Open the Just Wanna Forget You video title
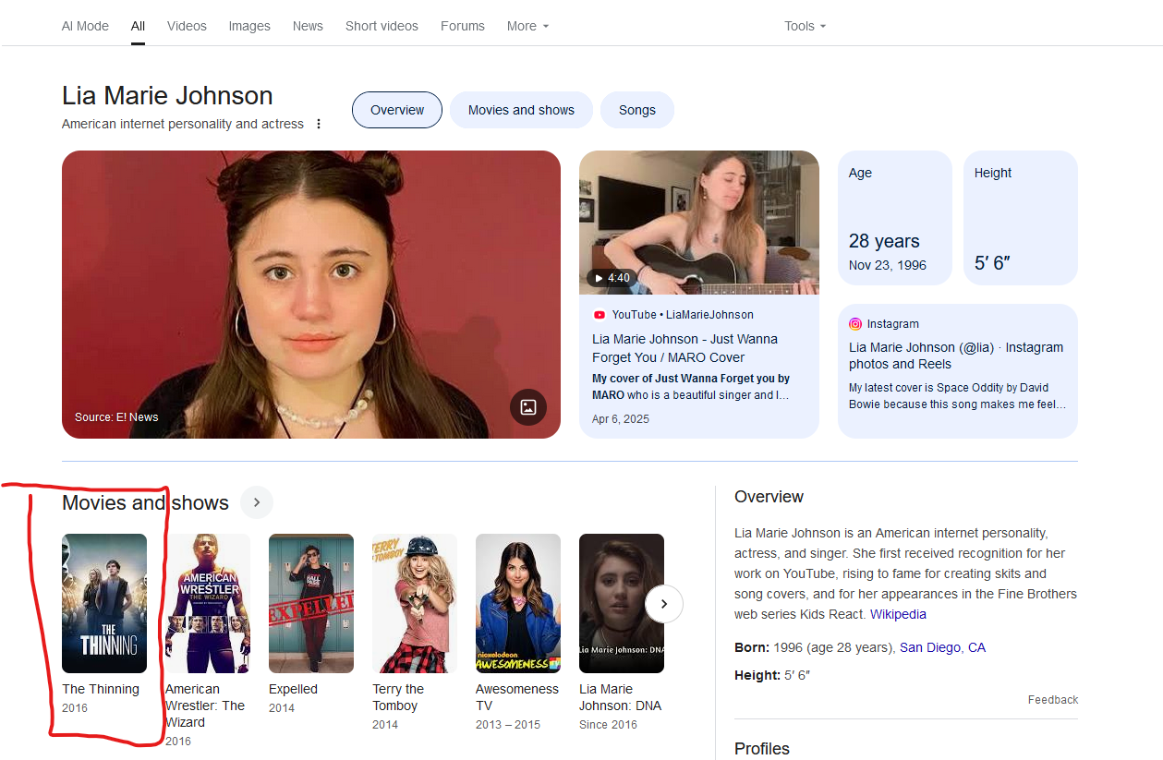 684,348
